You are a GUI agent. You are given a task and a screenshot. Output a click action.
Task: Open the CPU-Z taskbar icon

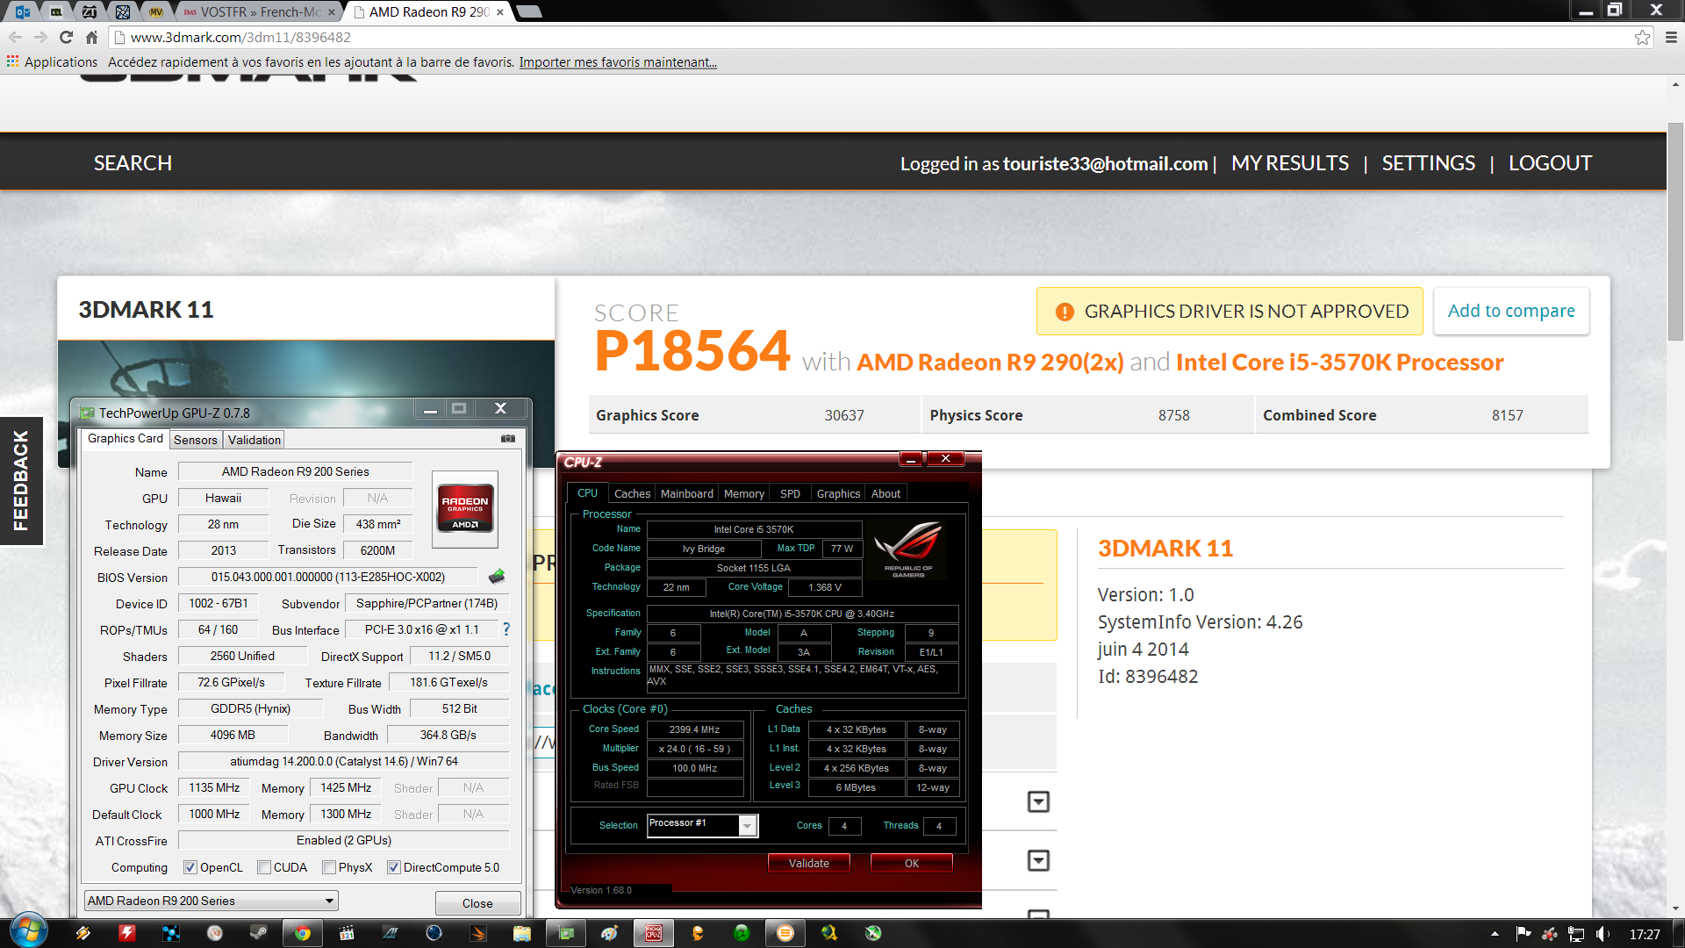(654, 933)
